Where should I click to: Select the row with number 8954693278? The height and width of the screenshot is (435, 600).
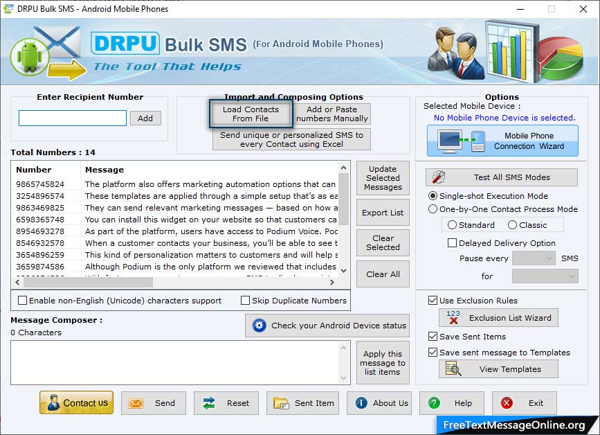pyautogui.click(x=176, y=231)
